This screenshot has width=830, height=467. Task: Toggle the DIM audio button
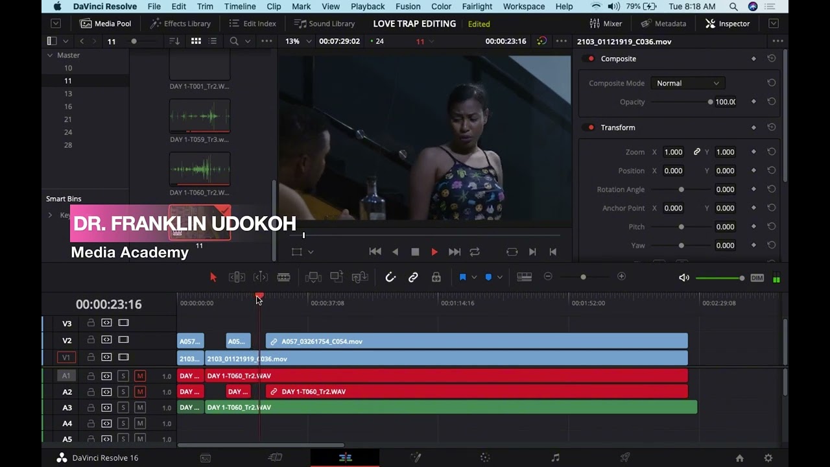pyautogui.click(x=757, y=278)
